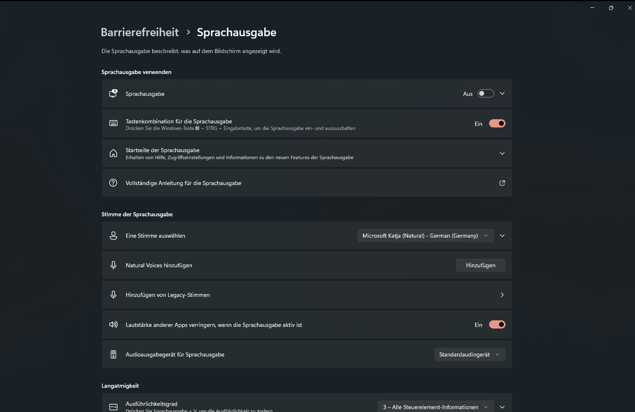Disable the Tastenkombination für die Sprachausgabe toggle
Image resolution: width=635 pixels, height=412 pixels.
click(497, 123)
